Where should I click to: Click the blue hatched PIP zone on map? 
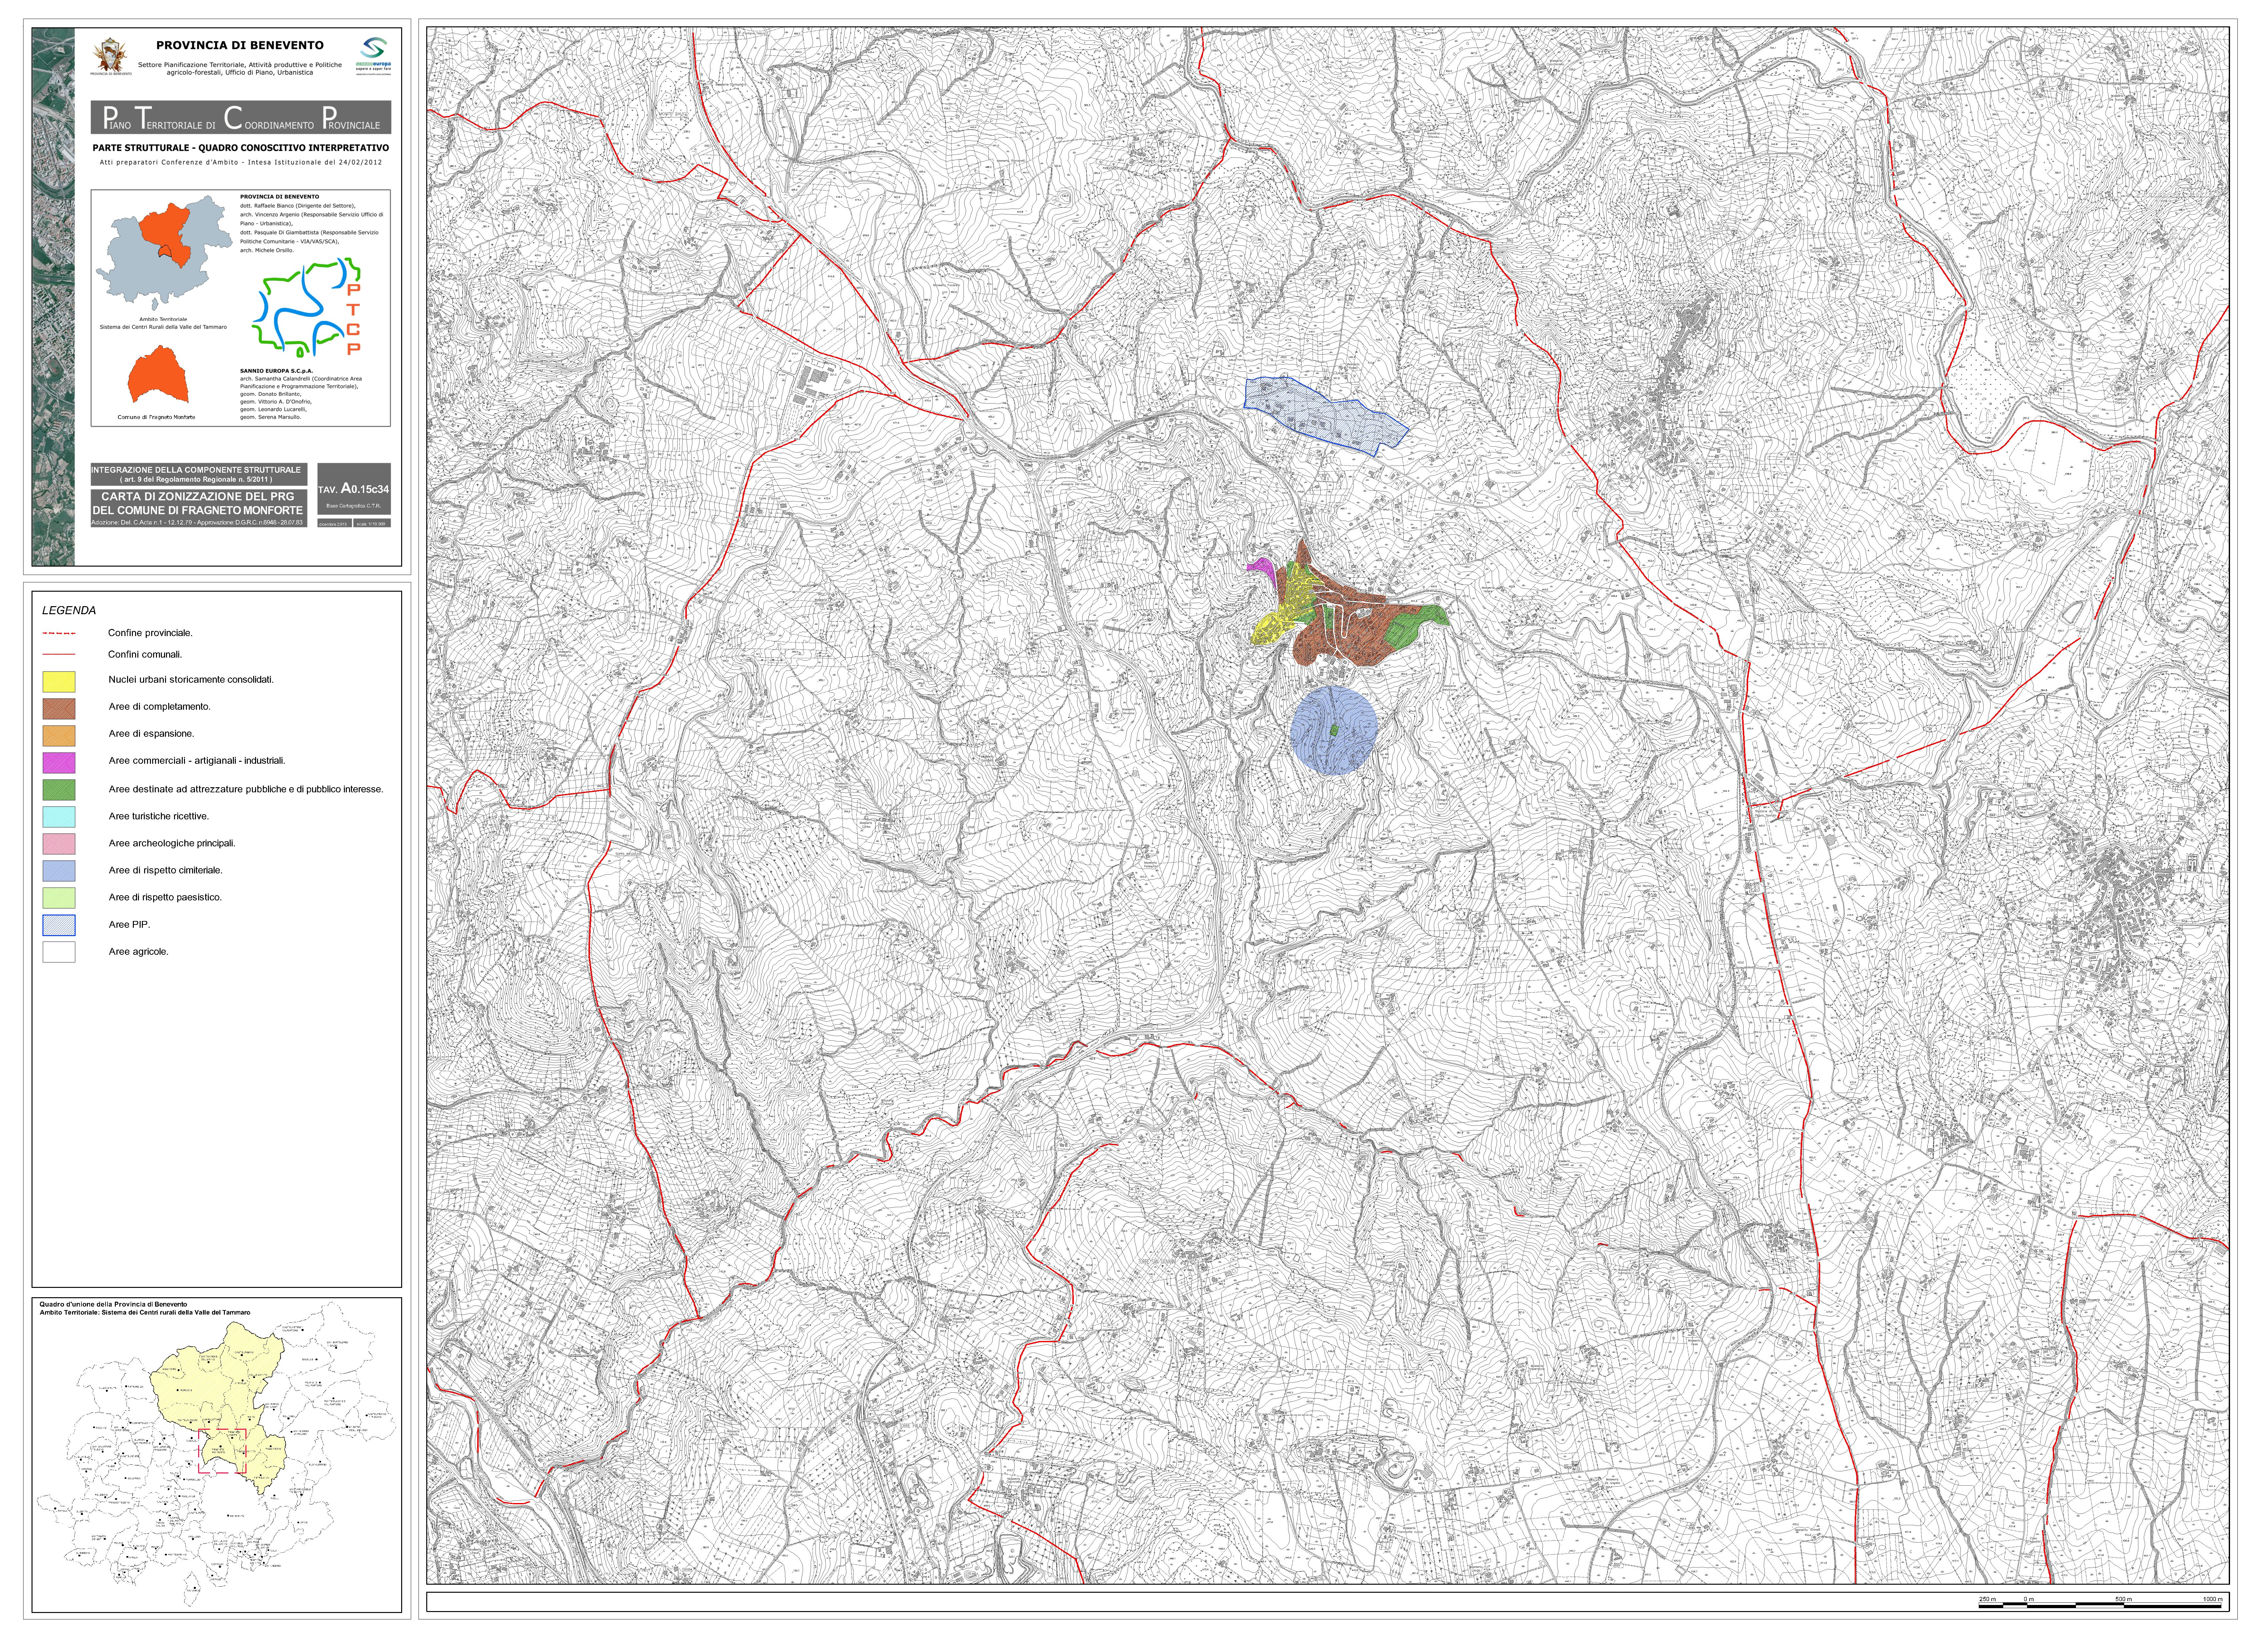coord(1326,416)
